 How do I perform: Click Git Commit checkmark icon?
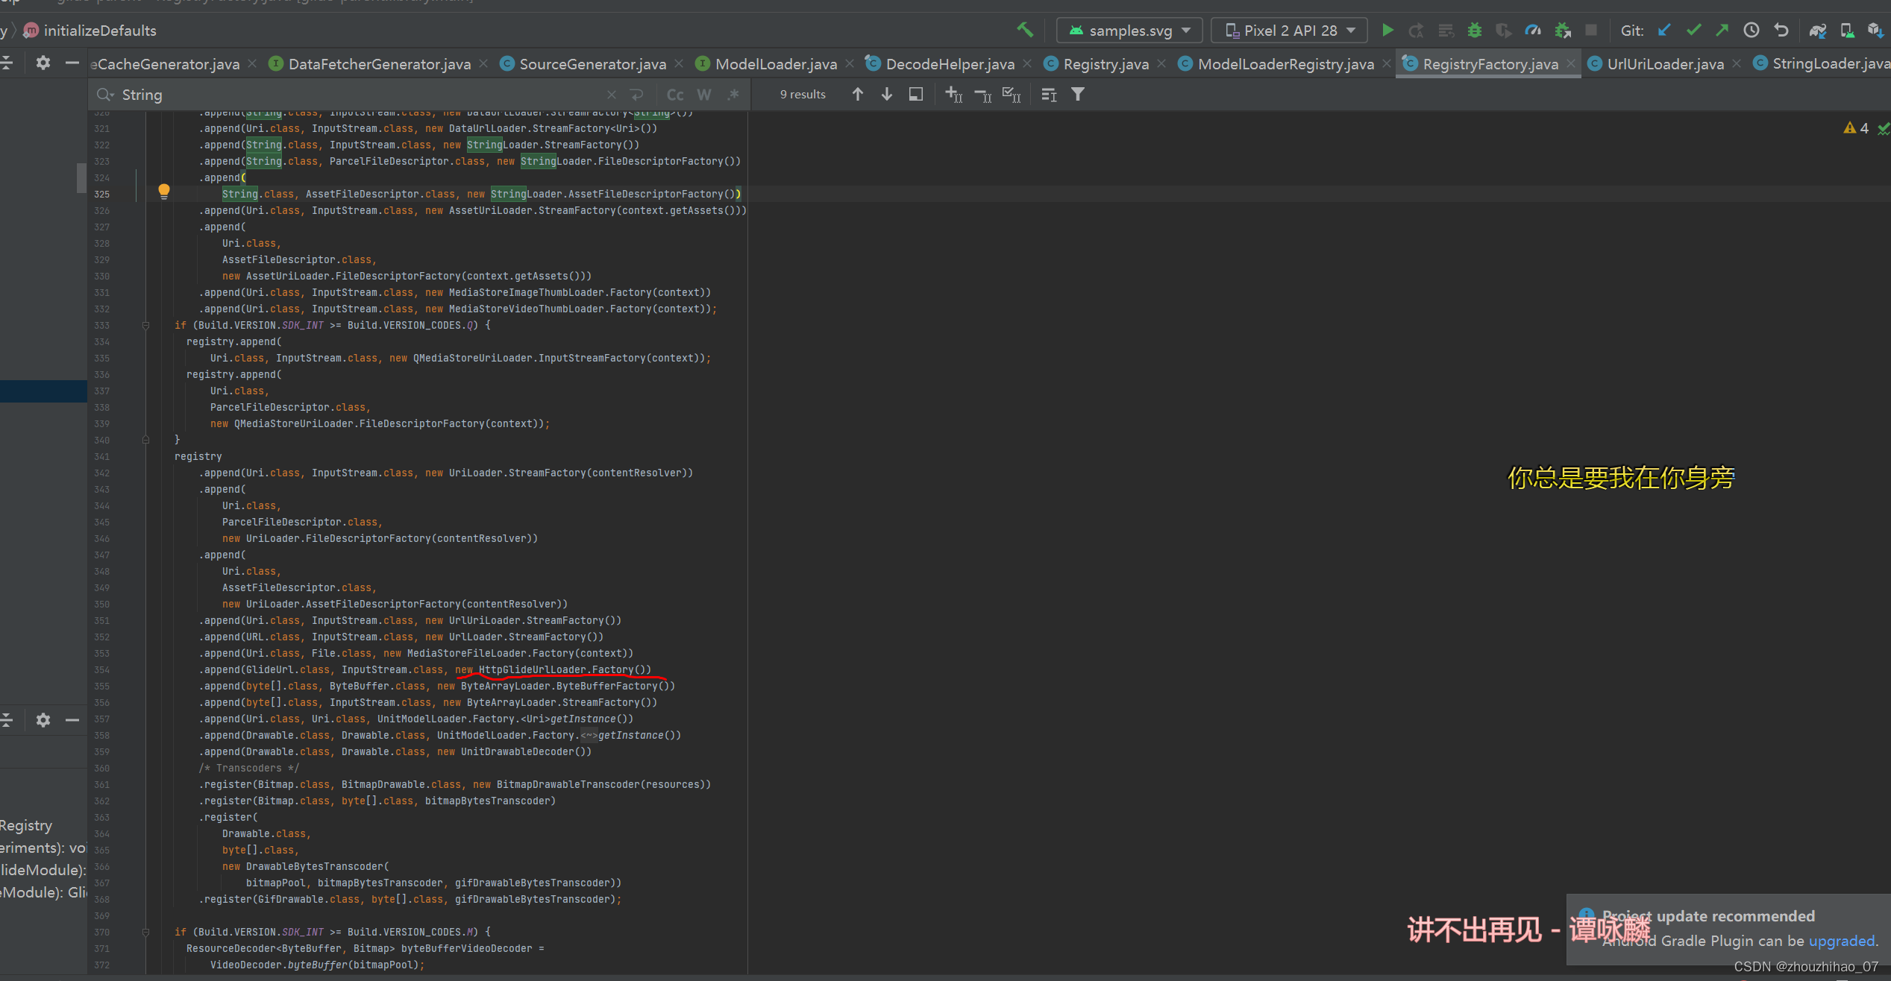tap(1693, 31)
